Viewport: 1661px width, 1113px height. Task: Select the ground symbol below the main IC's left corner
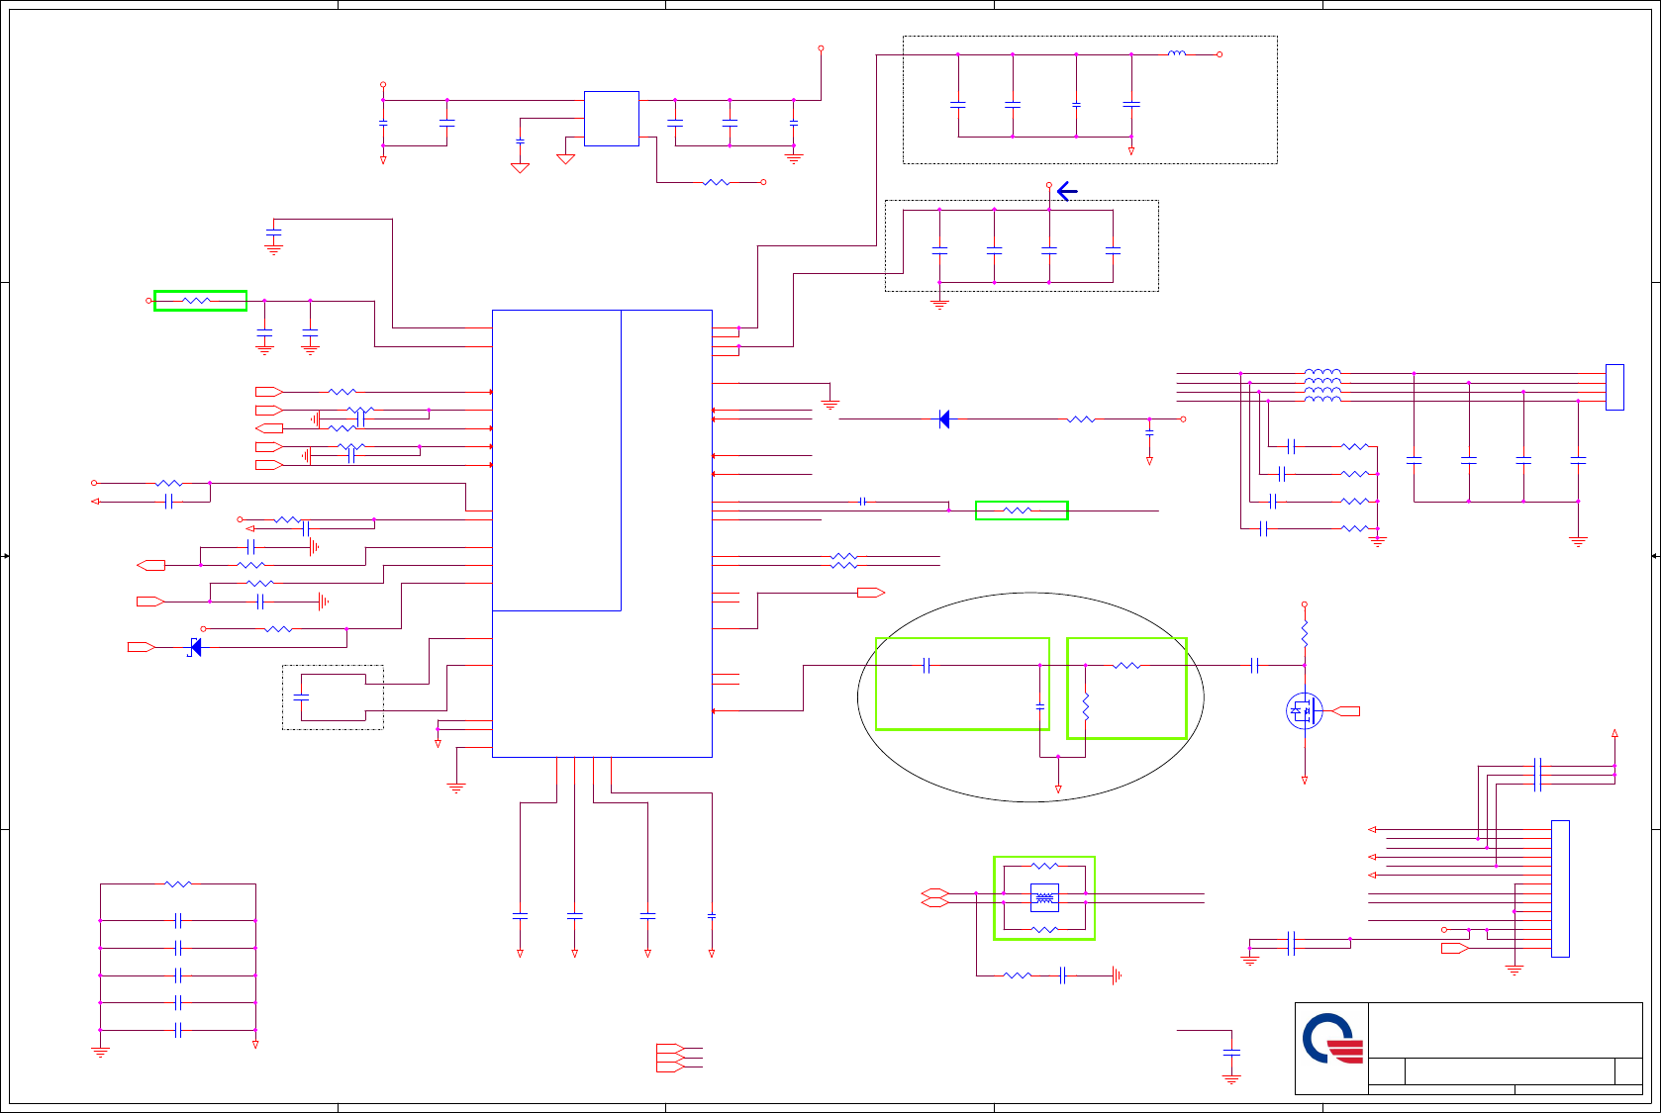456,788
